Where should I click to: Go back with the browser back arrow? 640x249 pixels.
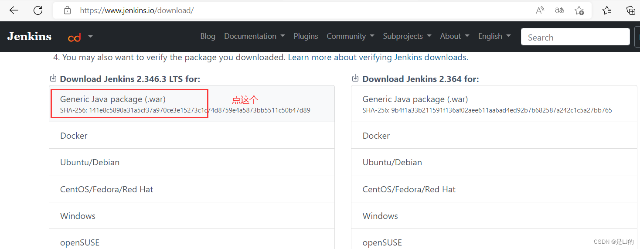[x=14, y=10]
